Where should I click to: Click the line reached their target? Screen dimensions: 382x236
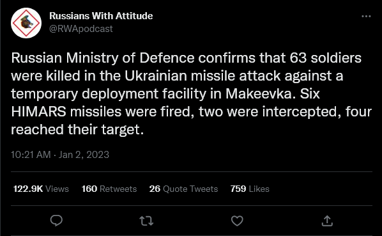click(x=77, y=130)
